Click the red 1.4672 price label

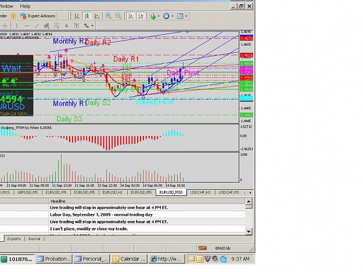pos(247,39)
